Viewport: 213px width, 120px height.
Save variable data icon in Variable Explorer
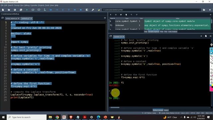116,15
